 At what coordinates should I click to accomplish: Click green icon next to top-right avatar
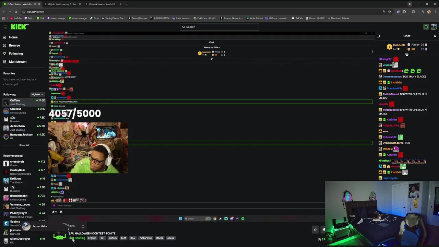pyautogui.click(x=426, y=27)
